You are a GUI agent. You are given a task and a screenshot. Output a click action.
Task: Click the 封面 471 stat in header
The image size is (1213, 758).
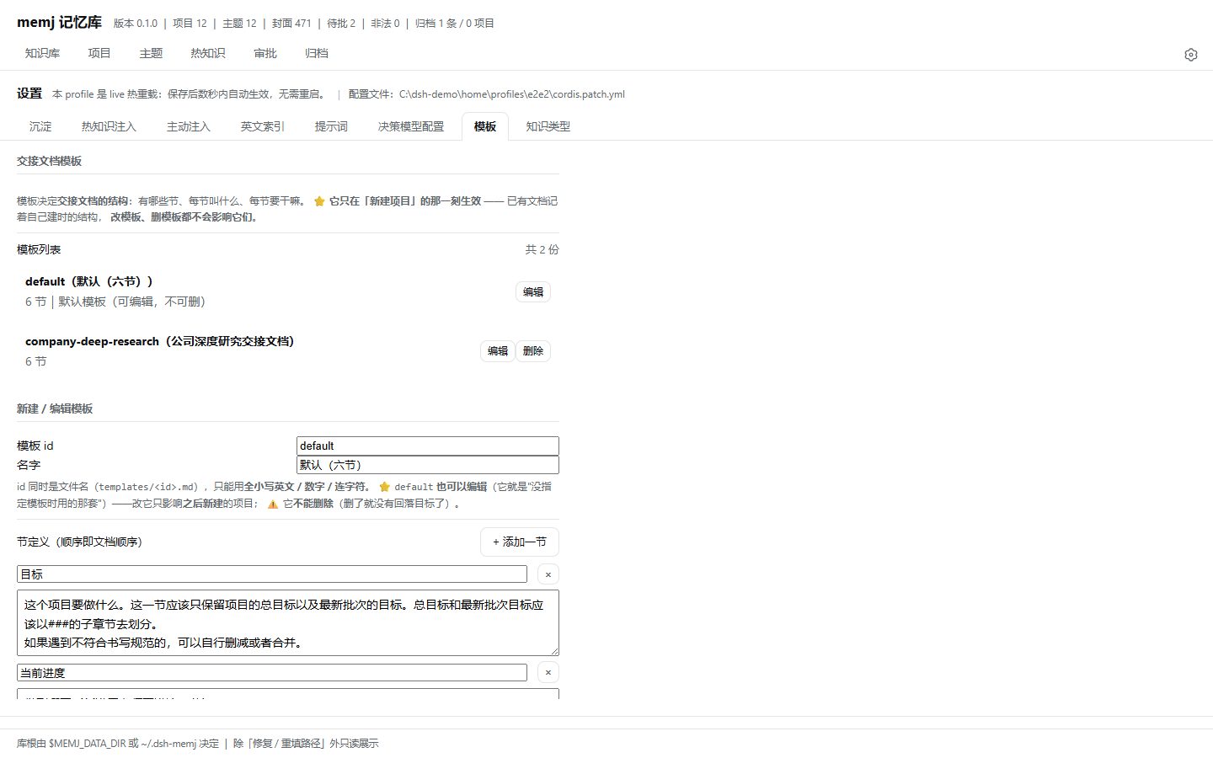point(291,24)
